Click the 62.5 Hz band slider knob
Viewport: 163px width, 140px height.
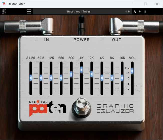coord(41,78)
